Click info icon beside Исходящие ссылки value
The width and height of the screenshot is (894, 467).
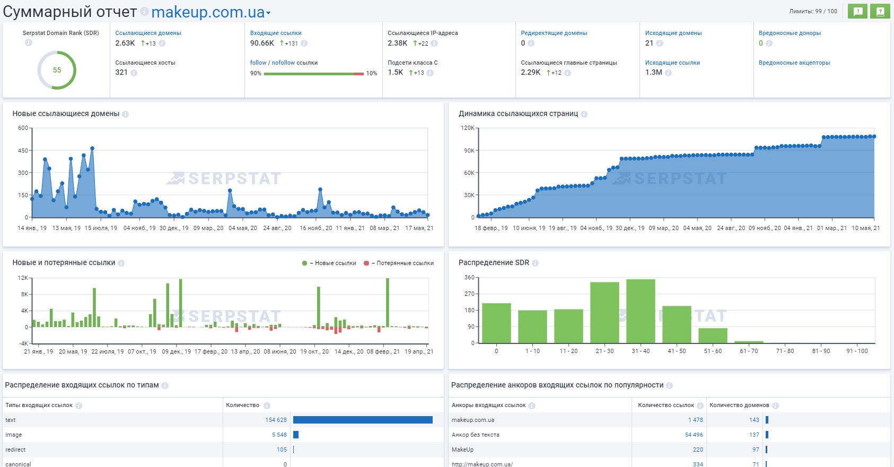[x=669, y=73]
